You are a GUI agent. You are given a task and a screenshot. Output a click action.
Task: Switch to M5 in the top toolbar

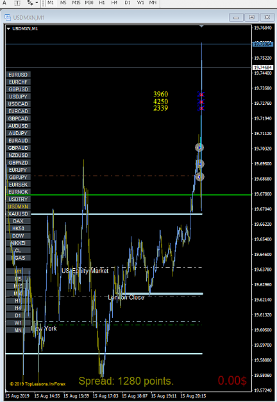(x=63, y=3)
